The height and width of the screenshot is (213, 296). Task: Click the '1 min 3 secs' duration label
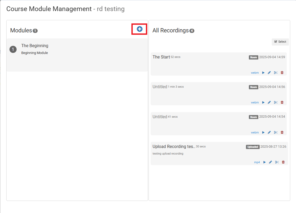tap(176, 87)
